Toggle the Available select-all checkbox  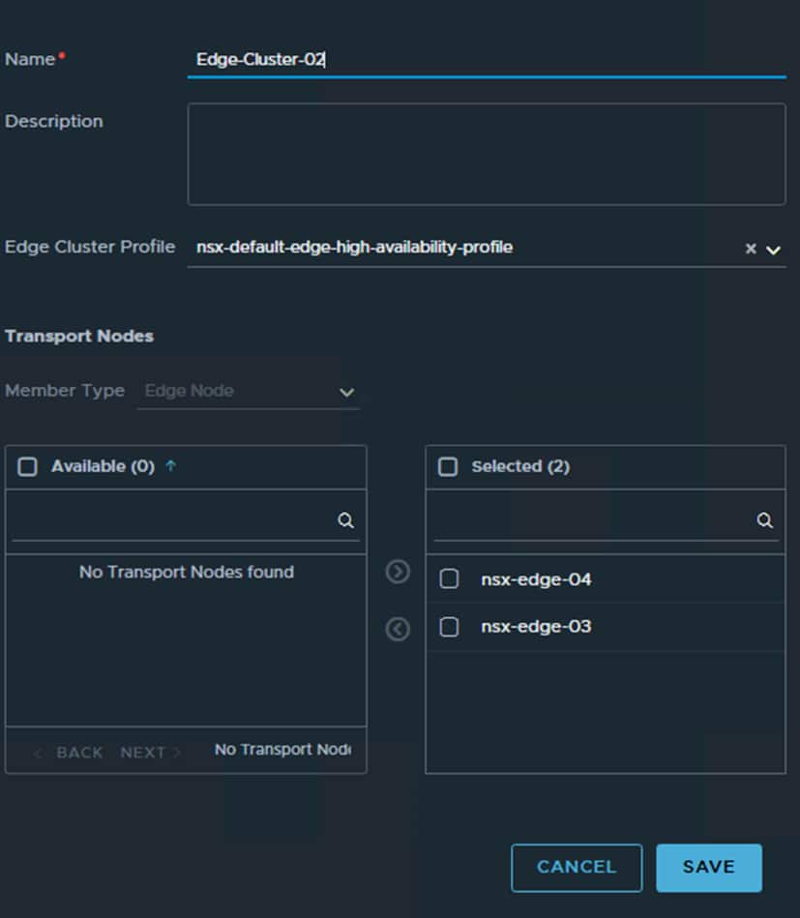click(x=27, y=466)
